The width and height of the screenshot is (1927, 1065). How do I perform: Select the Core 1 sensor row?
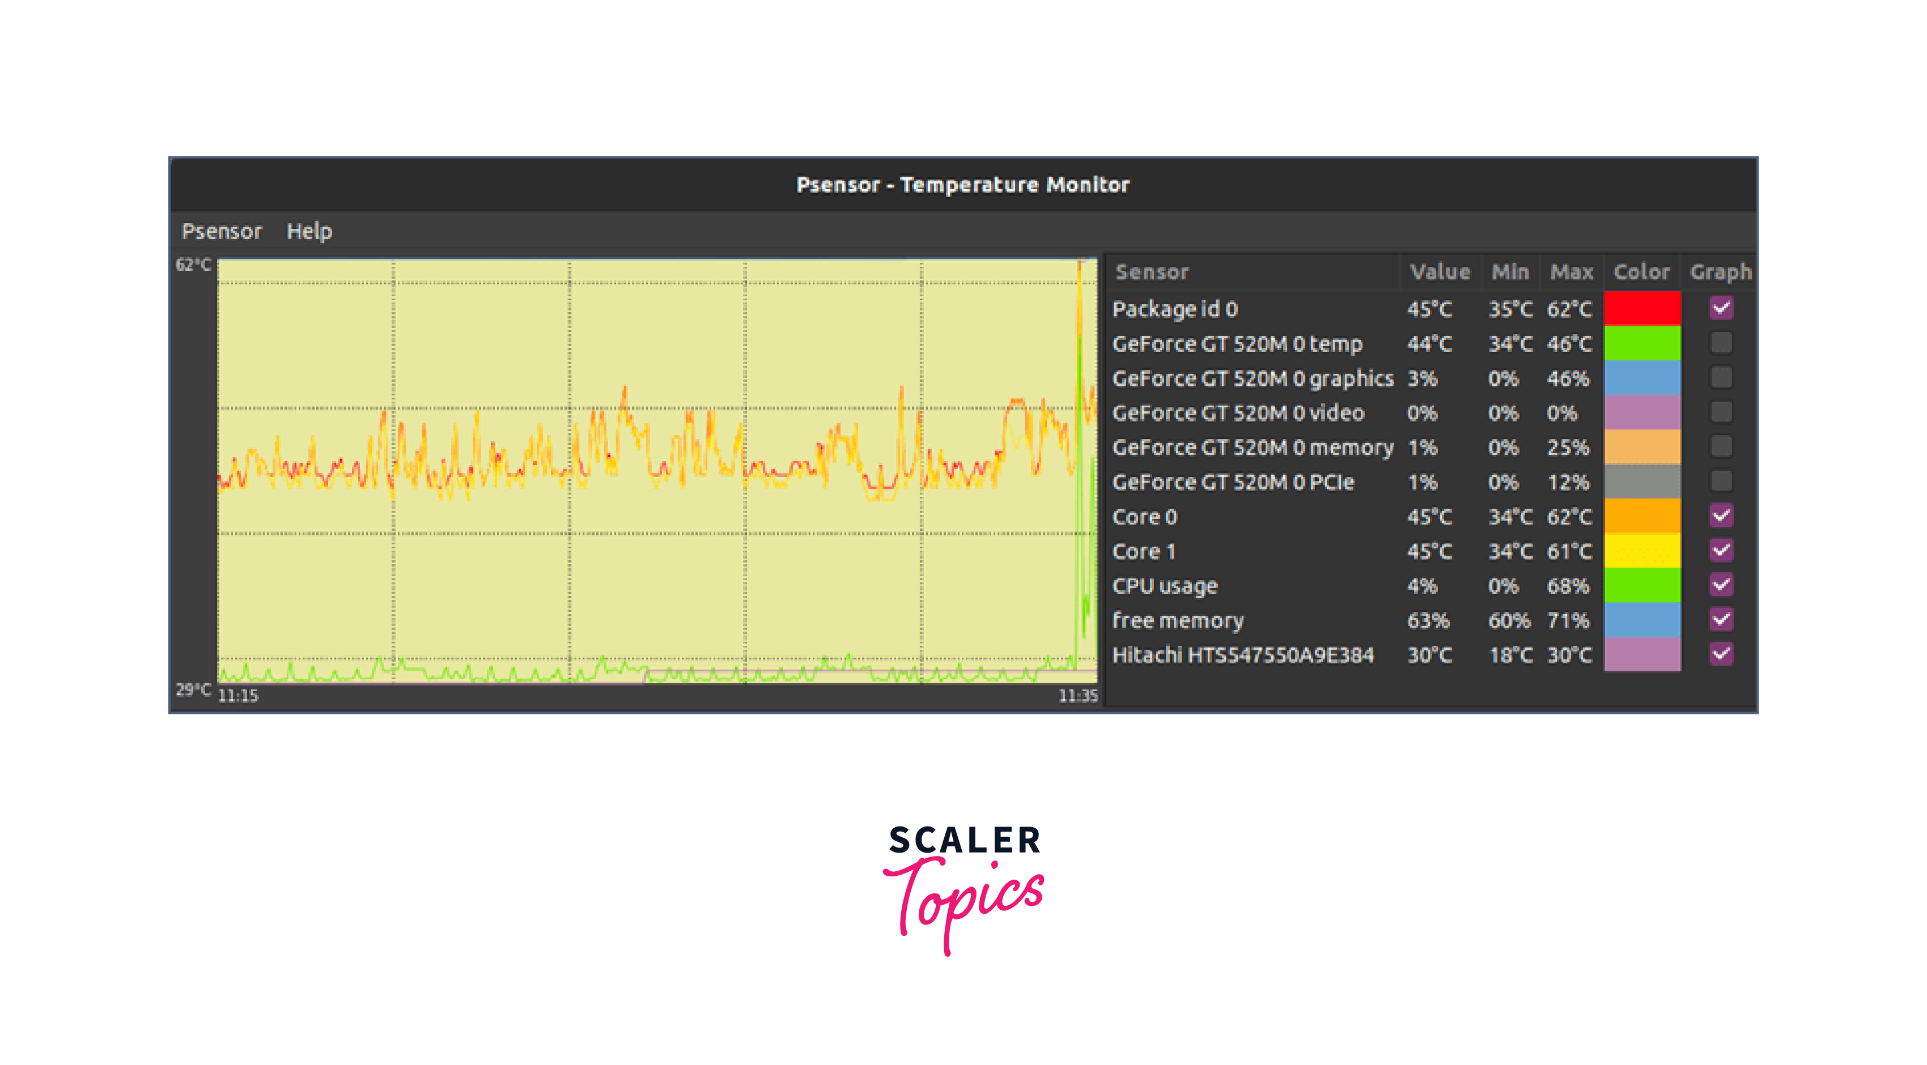(1144, 552)
